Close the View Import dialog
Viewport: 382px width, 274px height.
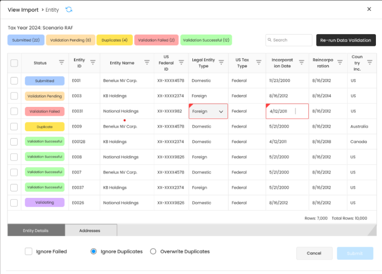coord(369,9)
